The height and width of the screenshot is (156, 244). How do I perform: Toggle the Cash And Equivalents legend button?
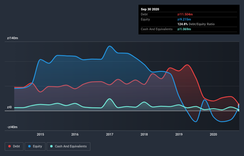(x=68, y=147)
